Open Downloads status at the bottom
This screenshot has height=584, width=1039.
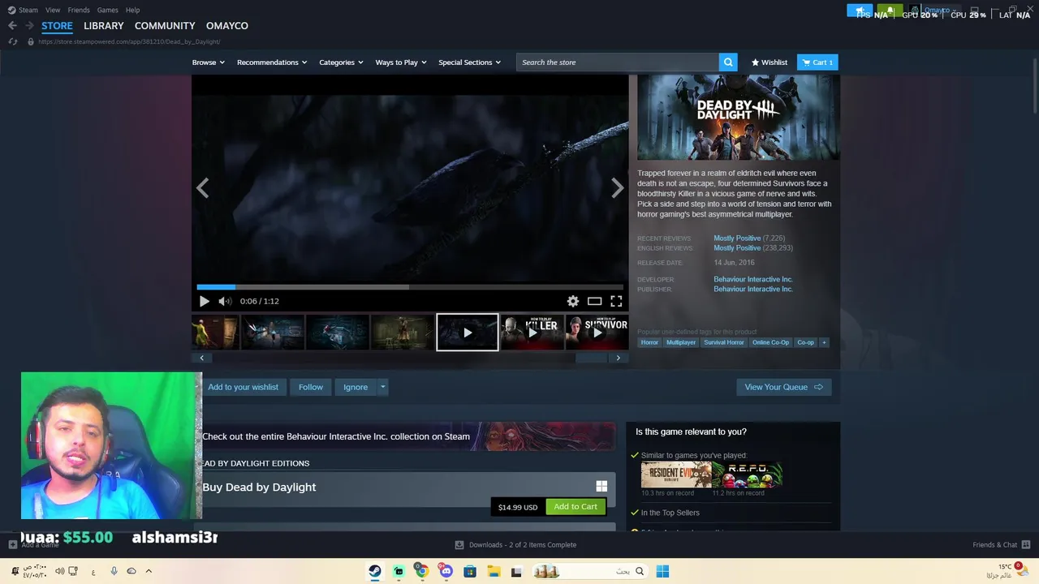pos(515,545)
